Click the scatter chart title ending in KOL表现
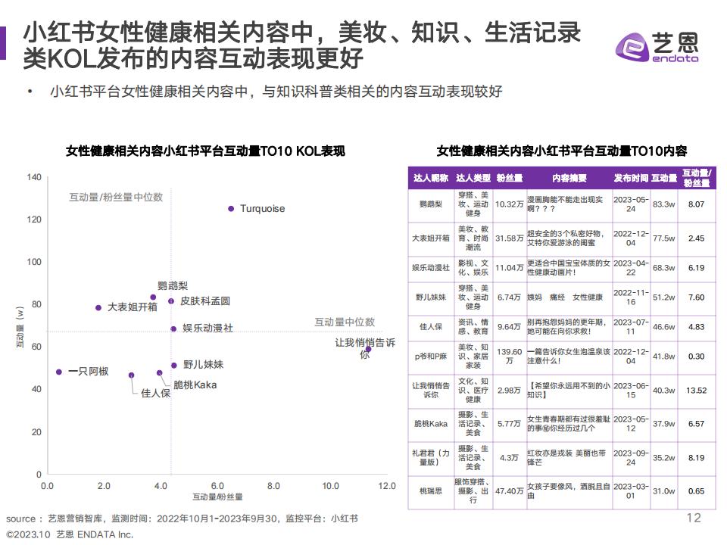 tap(205, 151)
